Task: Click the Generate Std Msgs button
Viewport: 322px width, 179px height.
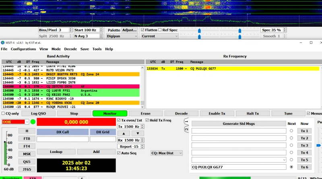Action: click(239, 124)
